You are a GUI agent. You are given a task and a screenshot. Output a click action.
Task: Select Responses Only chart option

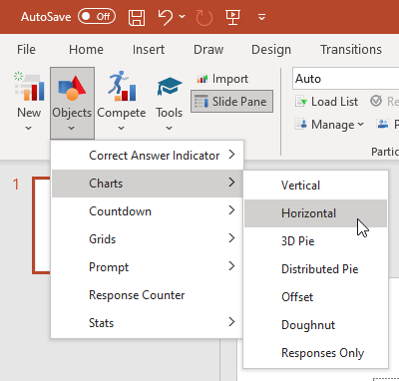[x=315, y=353]
